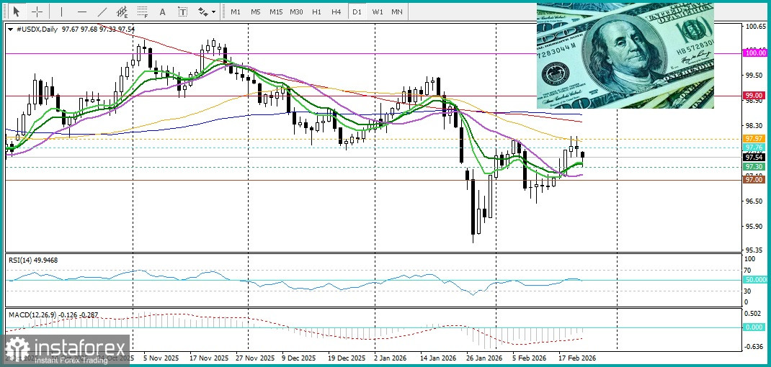Select the cursor arrow tool

[x=16, y=12]
